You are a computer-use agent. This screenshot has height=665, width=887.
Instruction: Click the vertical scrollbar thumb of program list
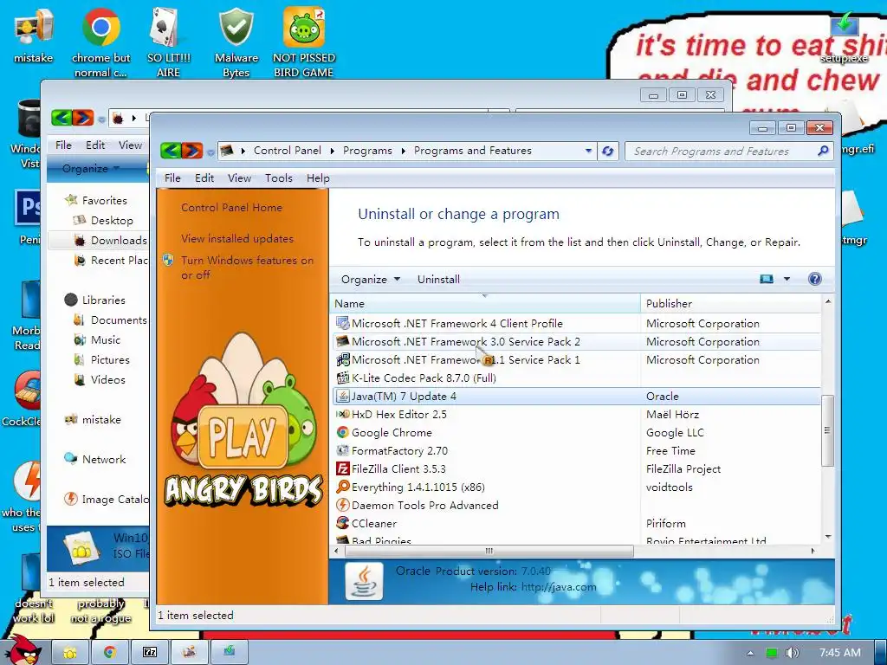(827, 431)
